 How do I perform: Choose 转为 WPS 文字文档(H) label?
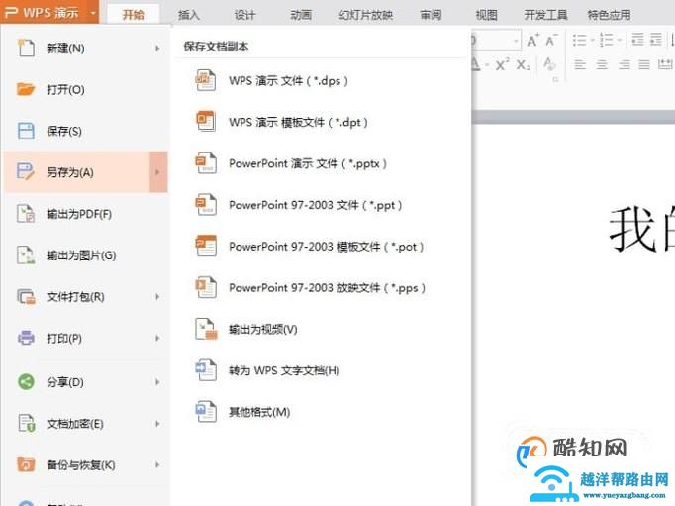[x=284, y=370]
